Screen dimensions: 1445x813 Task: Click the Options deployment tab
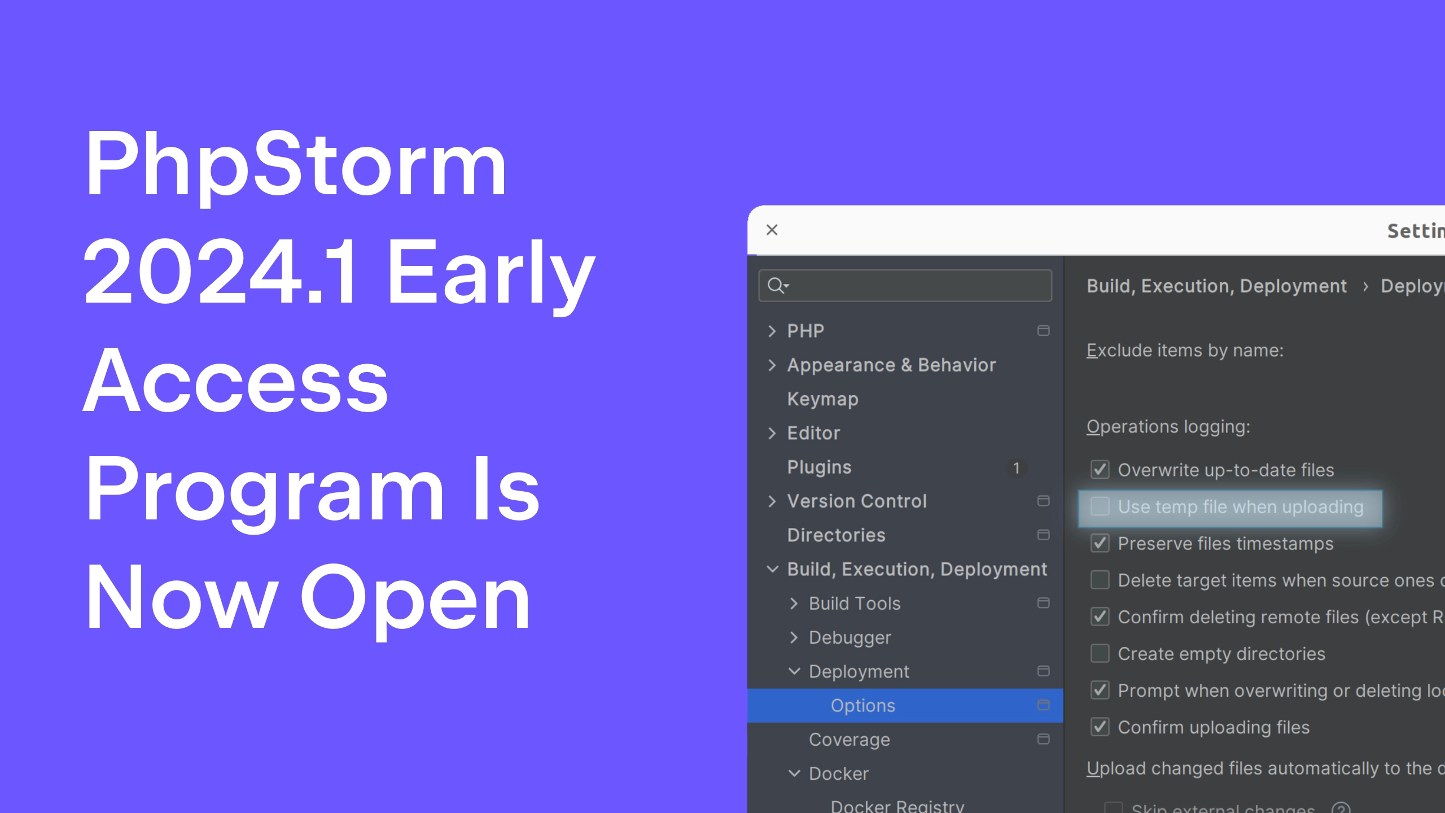click(862, 705)
